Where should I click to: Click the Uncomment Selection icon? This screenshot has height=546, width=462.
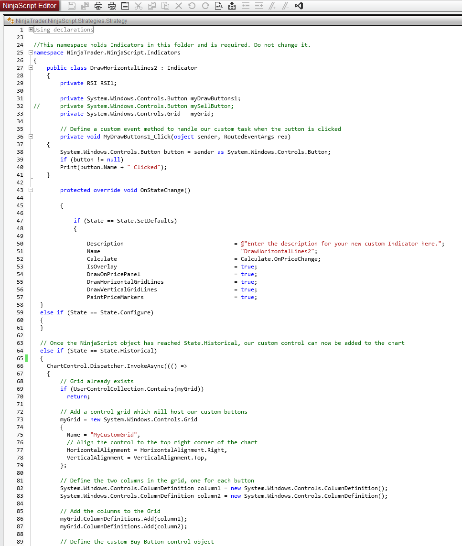286,6
